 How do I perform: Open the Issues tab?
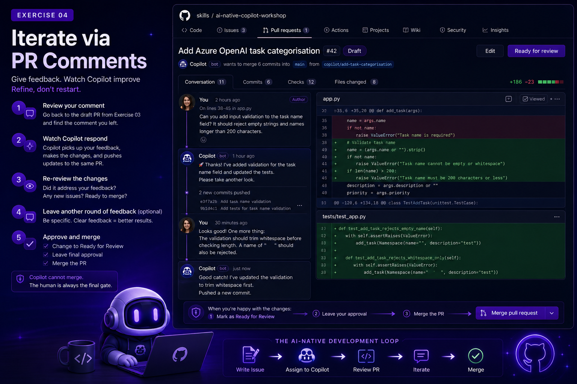(231, 30)
